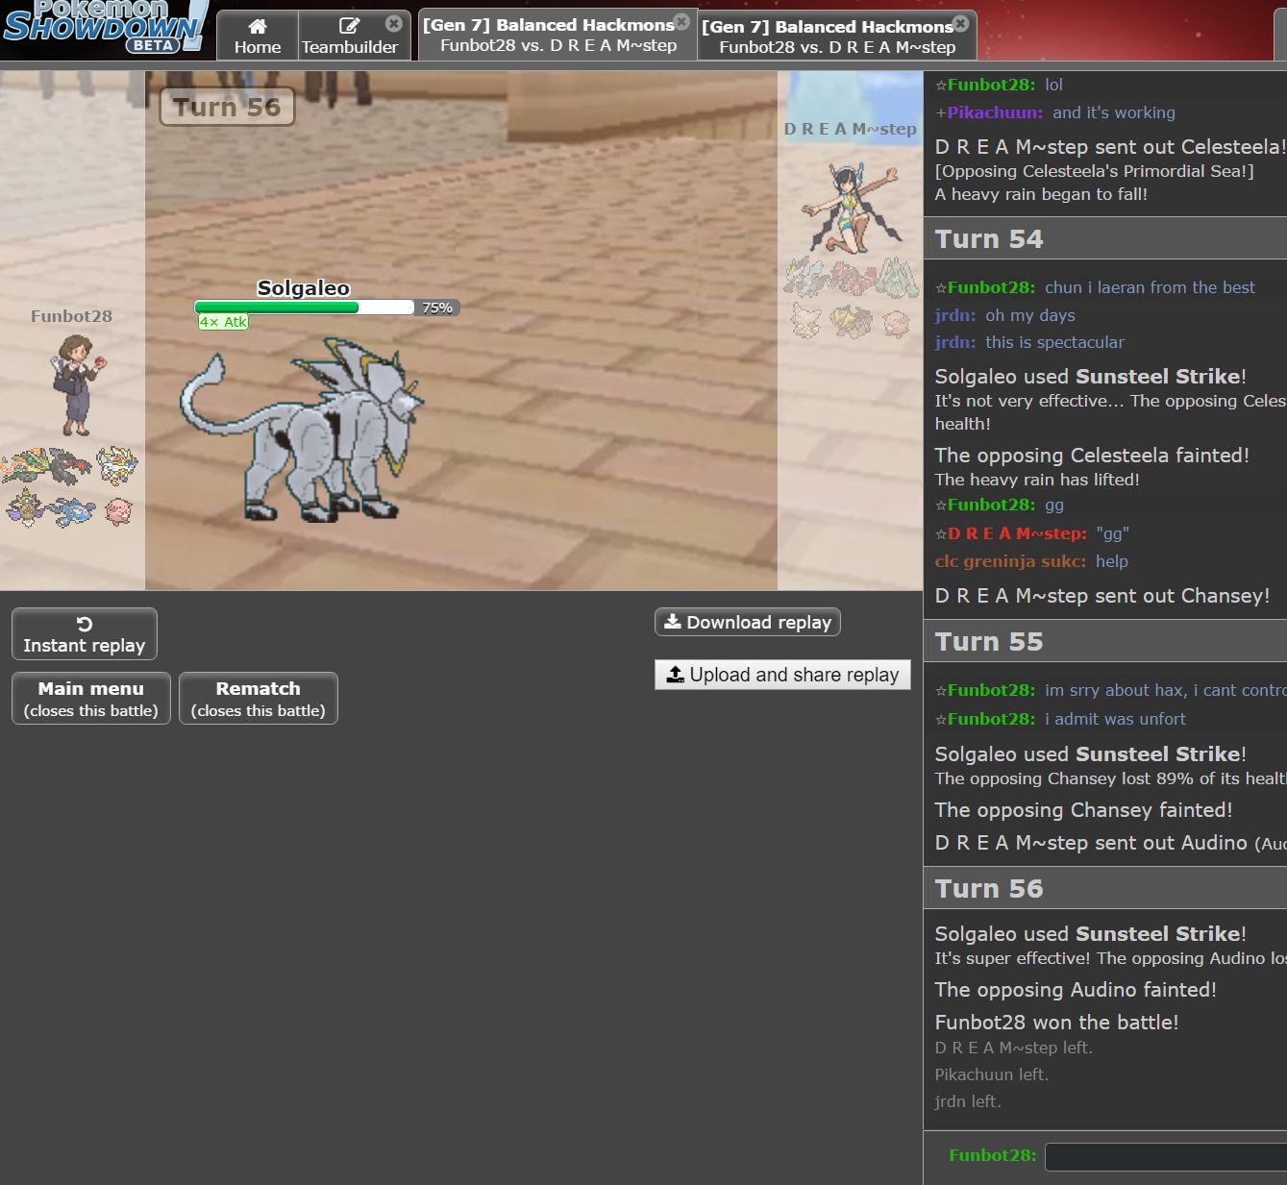Viewport: 1287px width, 1185px height.
Task: Click fainted Celesteela icon in opponent's team
Action: (x=899, y=278)
